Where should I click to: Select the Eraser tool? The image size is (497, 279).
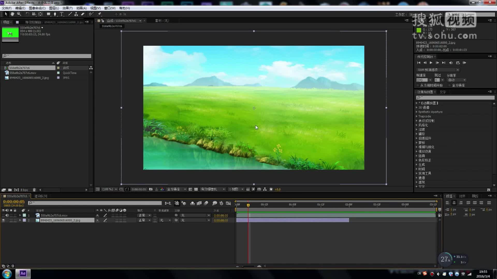[83, 14]
